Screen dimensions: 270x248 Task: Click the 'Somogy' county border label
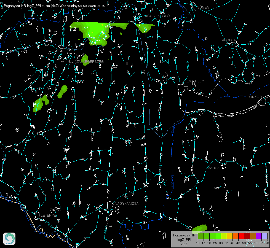tap(172, 181)
